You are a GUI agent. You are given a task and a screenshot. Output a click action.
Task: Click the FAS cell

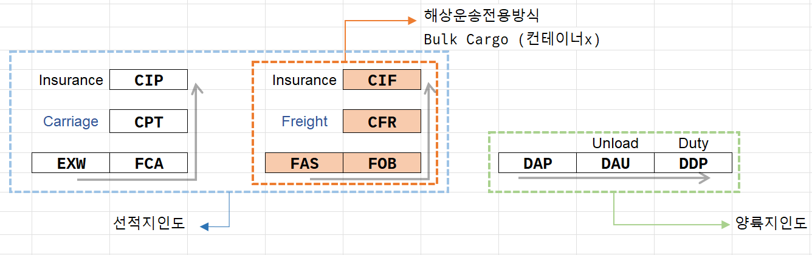(304, 163)
